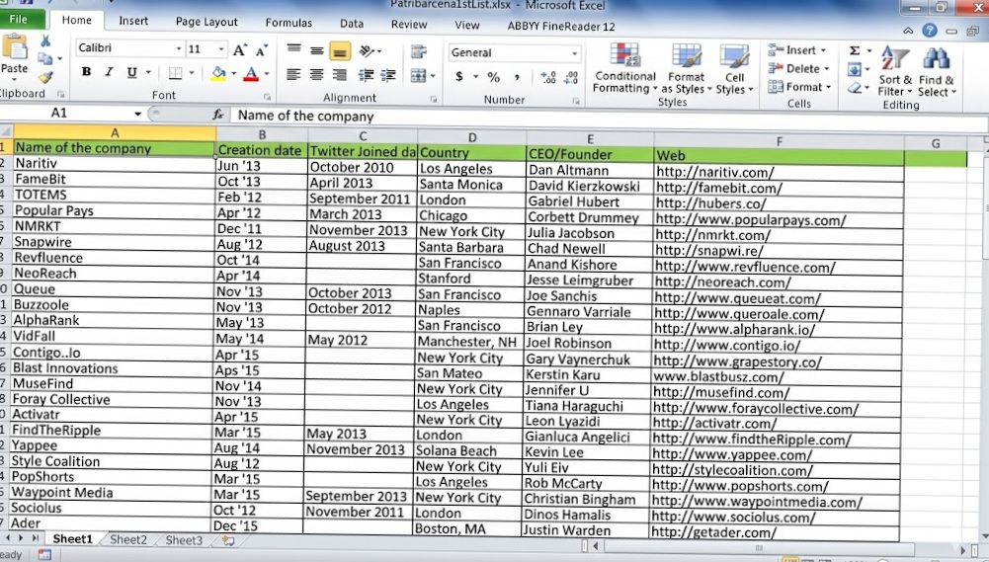Open the Fill Color dropdown arrow
The image size is (989, 562).
pos(233,74)
